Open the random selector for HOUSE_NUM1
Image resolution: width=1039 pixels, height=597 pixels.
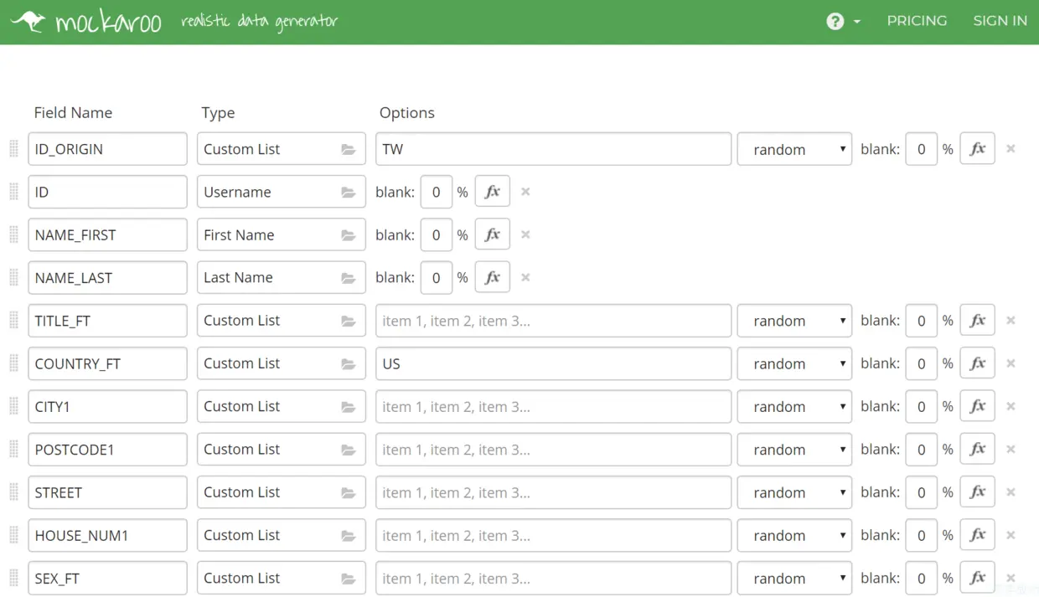pos(794,535)
